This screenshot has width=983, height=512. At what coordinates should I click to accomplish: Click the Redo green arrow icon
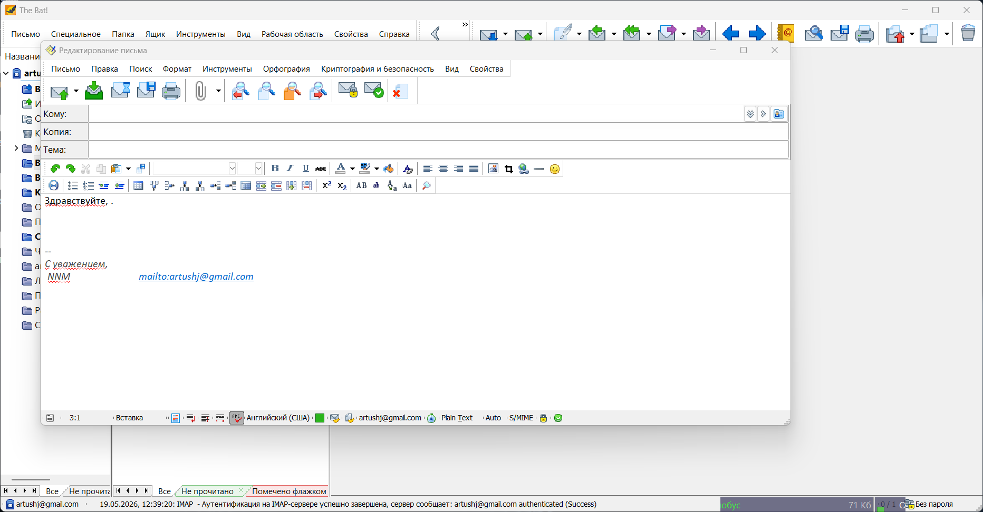click(71, 169)
